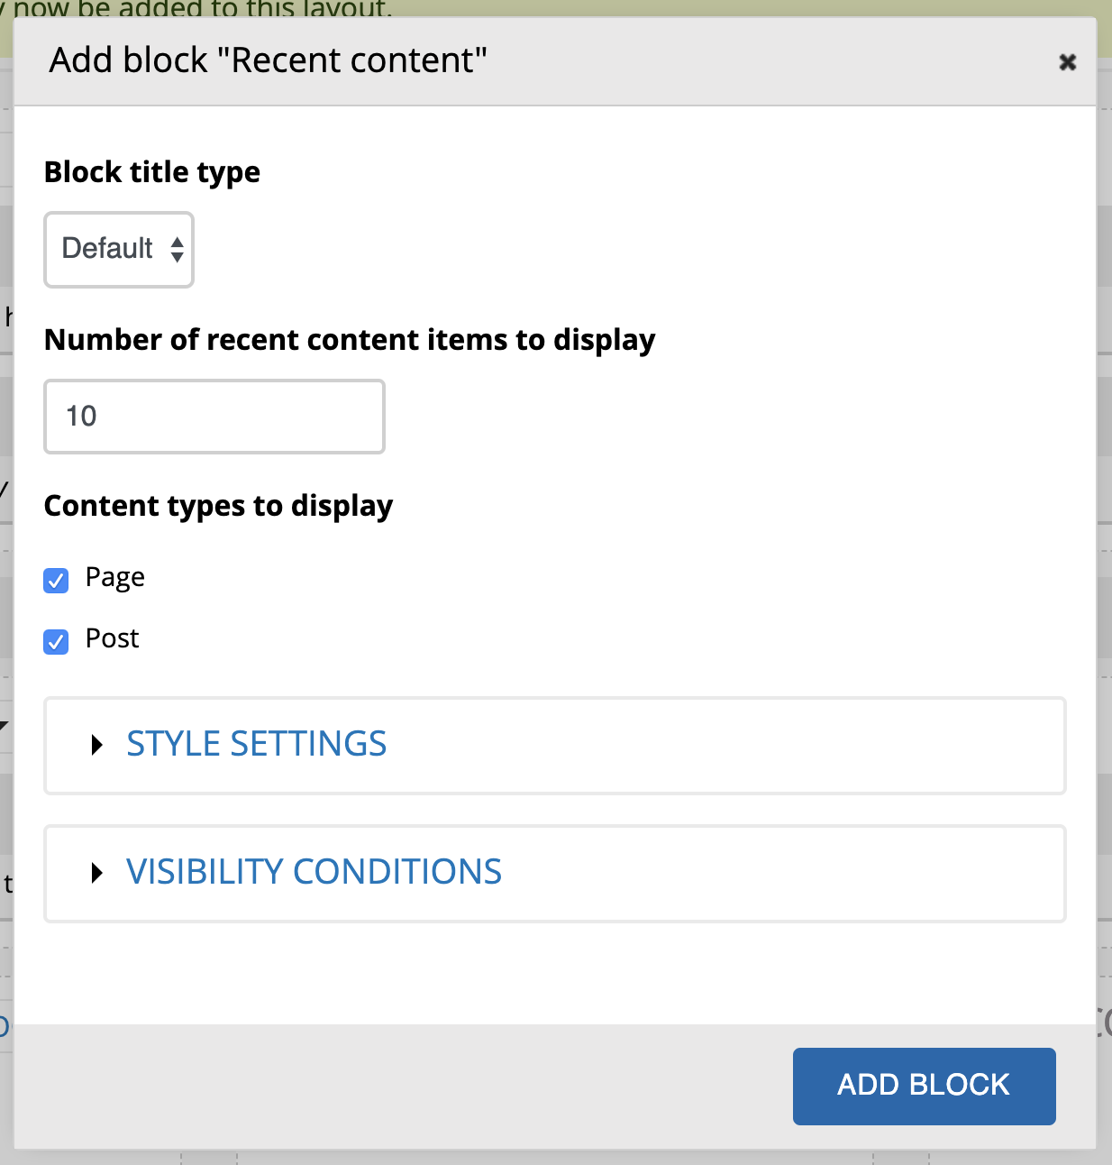
Task: Click the dialog title Add block Recent content
Action: [268, 60]
